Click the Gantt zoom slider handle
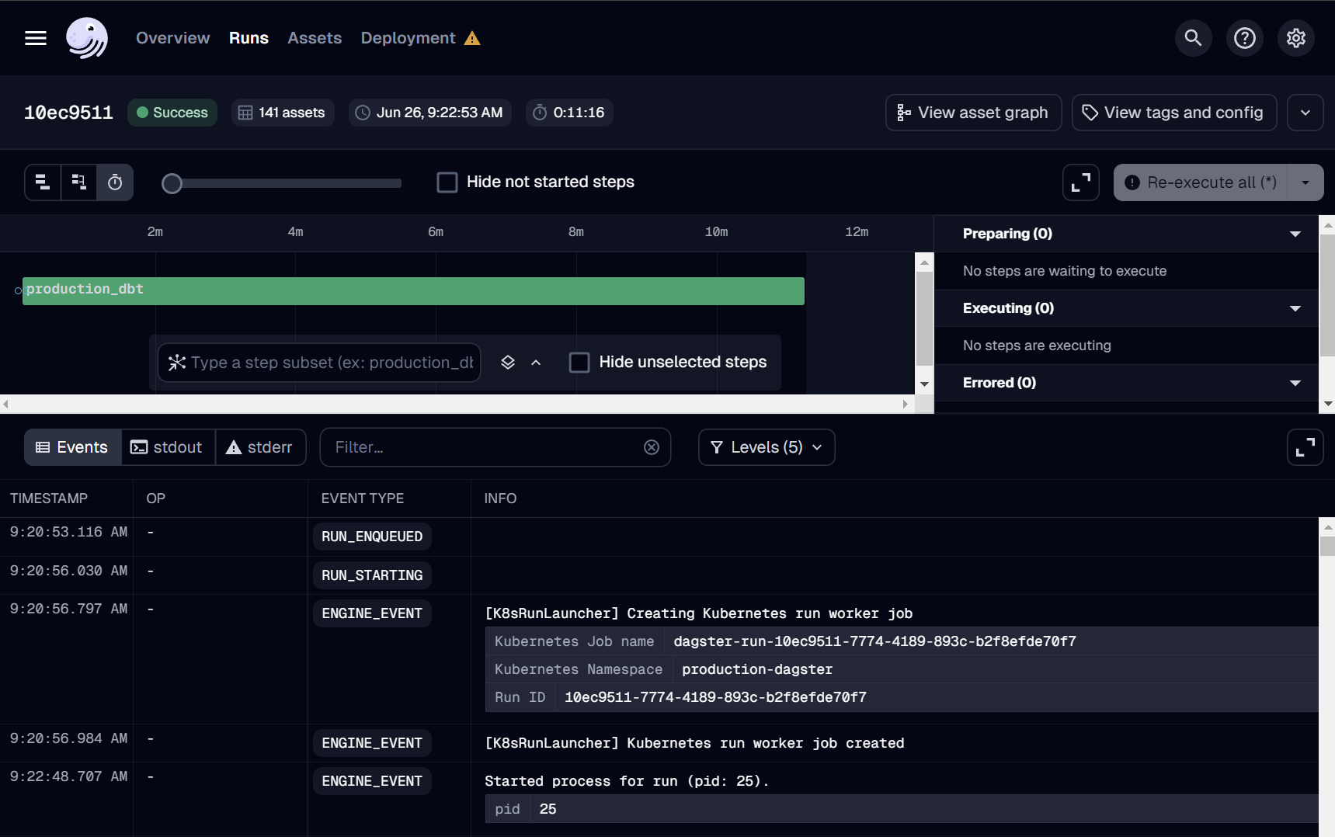Screen dimensions: 1335x837 point(172,184)
